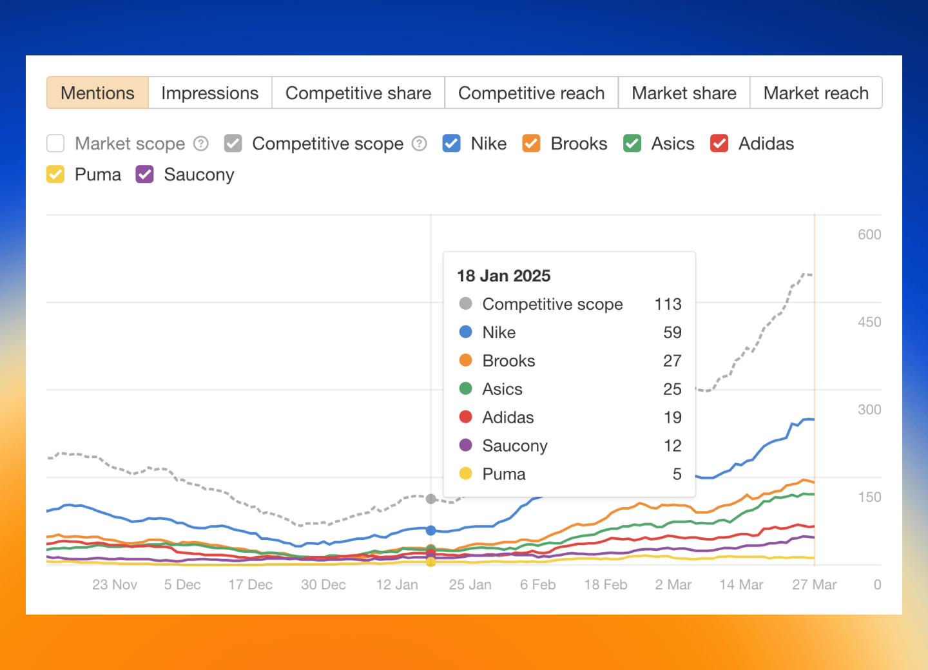Image resolution: width=928 pixels, height=670 pixels.
Task: Click the blue Nike data point on chart
Action: (431, 530)
